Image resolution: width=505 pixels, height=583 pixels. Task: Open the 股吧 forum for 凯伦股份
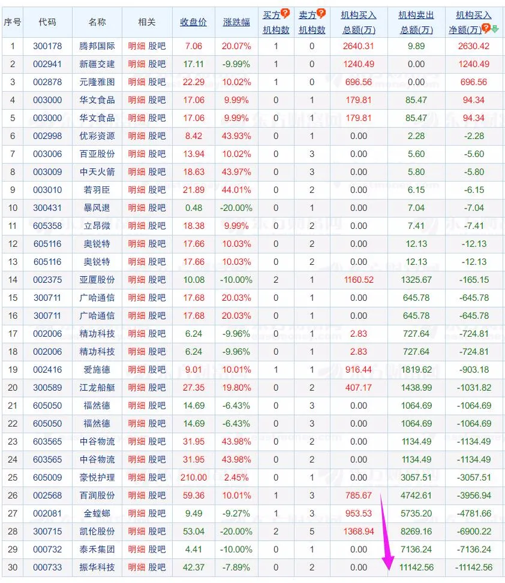(156, 531)
